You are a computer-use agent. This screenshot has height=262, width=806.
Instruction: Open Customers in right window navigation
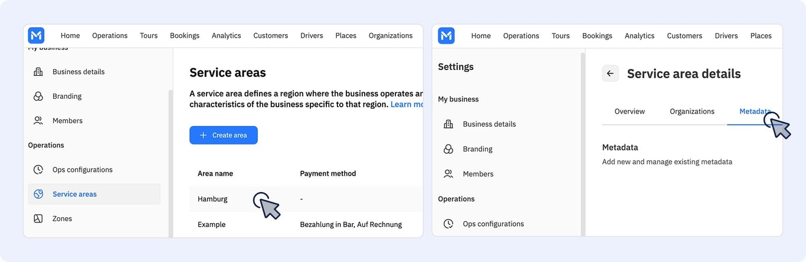tap(684, 35)
